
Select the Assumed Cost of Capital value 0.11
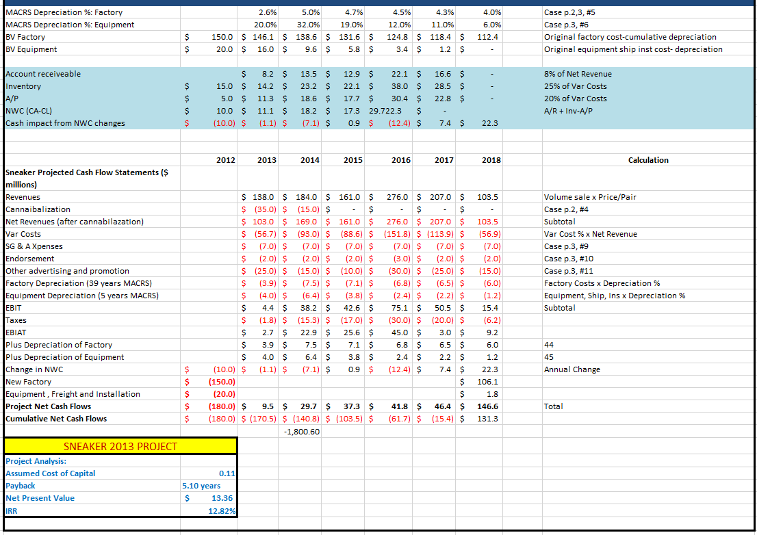(227, 473)
